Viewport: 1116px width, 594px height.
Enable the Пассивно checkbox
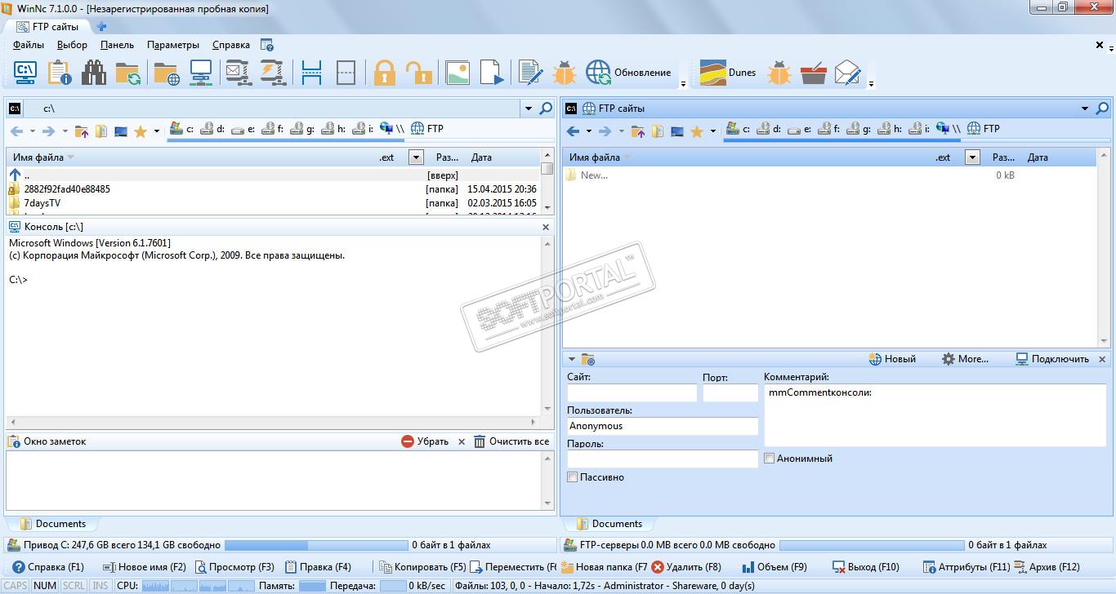[x=573, y=477]
